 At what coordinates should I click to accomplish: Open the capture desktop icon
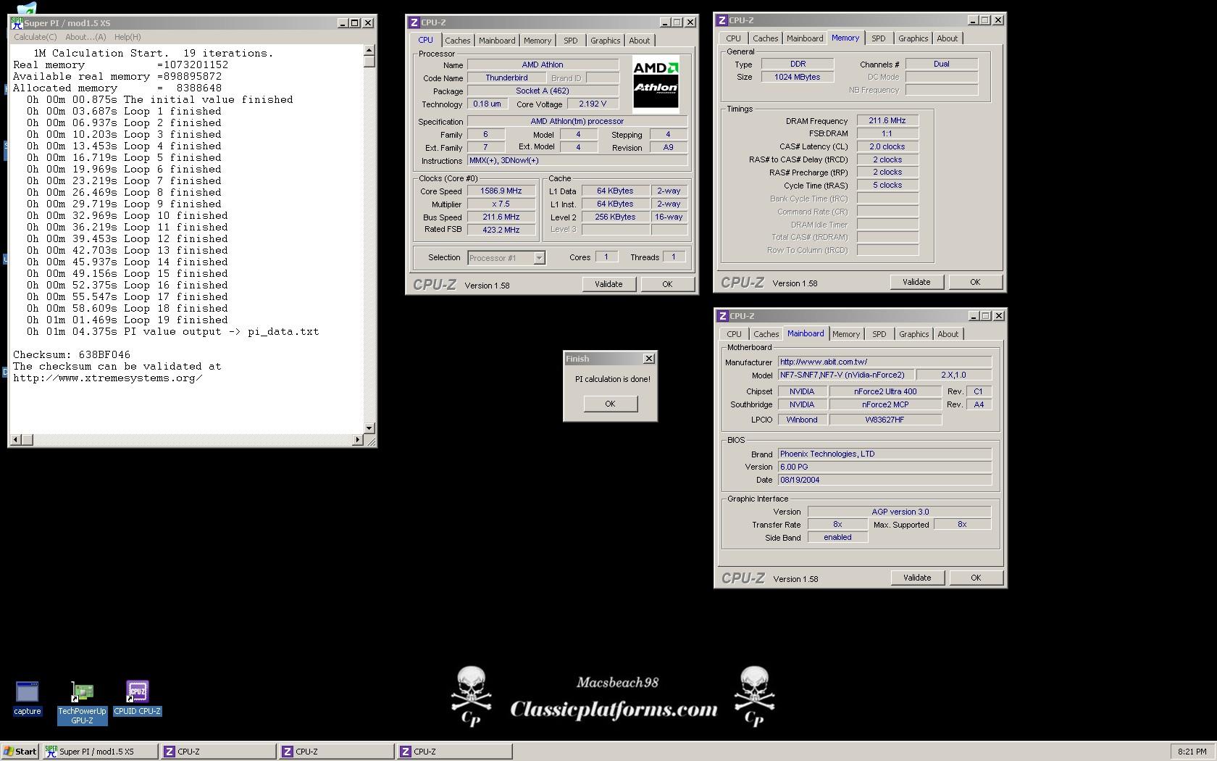click(27, 698)
